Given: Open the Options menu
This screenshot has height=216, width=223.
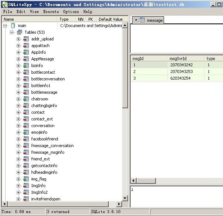Looking at the screenshot, I should point(71,11).
